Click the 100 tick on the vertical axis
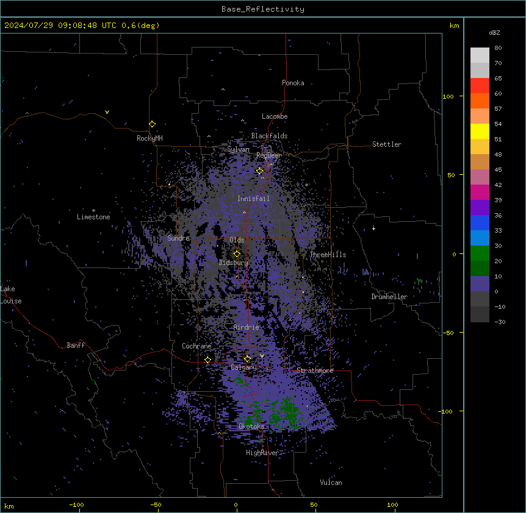This screenshot has width=526, height=513. pyautogui.click(x=448, y=96)
